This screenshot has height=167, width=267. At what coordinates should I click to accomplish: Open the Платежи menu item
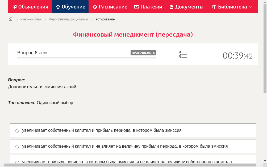[148, 7]
